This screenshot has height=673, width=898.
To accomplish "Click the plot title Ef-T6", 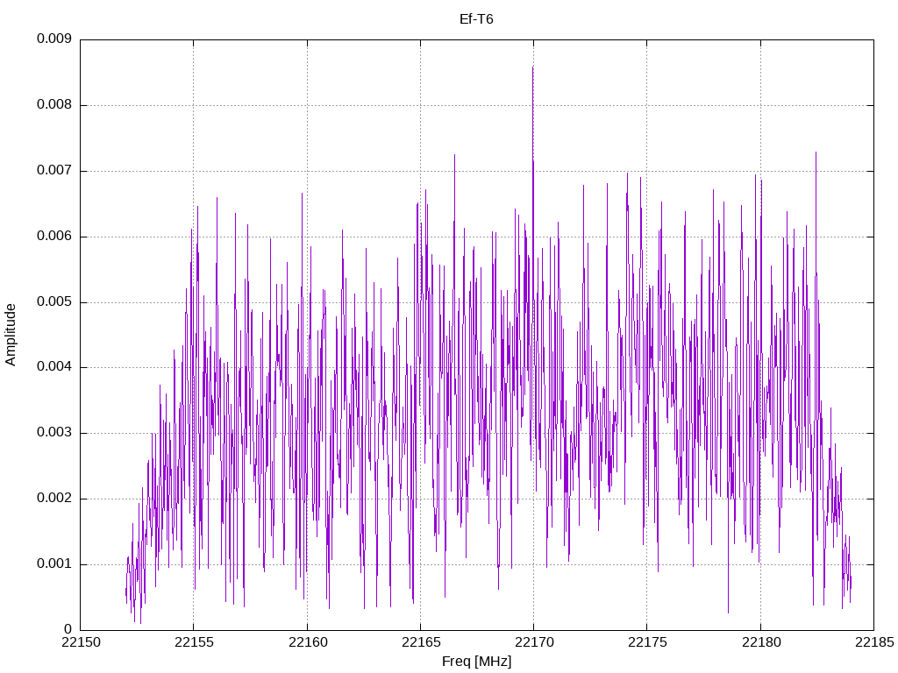I will [476, 19].
